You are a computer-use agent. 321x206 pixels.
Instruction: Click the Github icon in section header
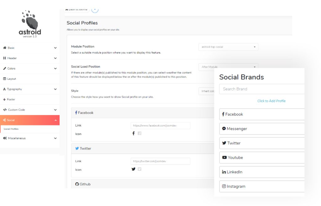(77, 184)
